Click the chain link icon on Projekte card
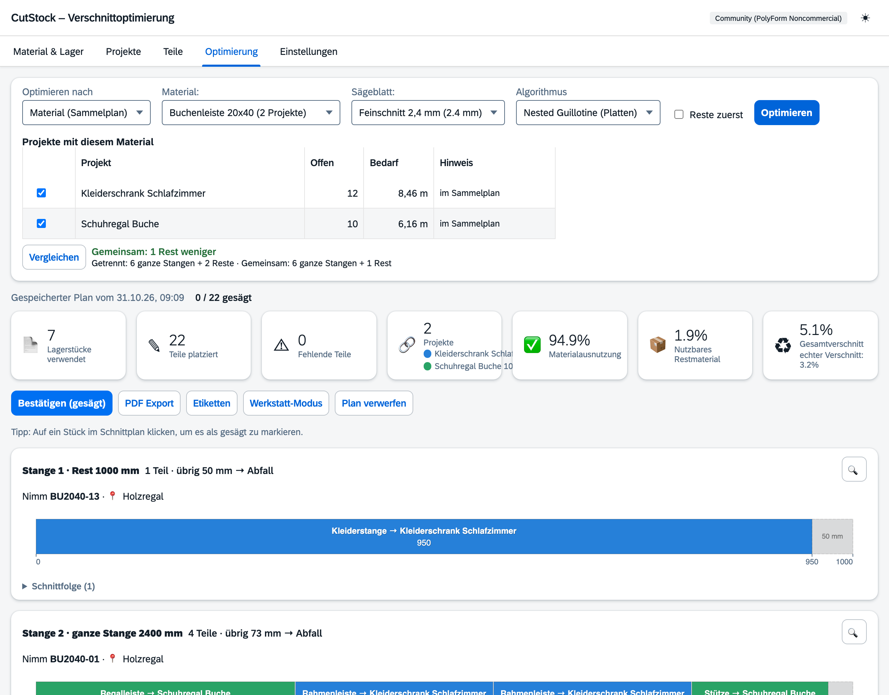Image resolution: width=889 pixels, height=695 pixels. (x=407, y=345)
